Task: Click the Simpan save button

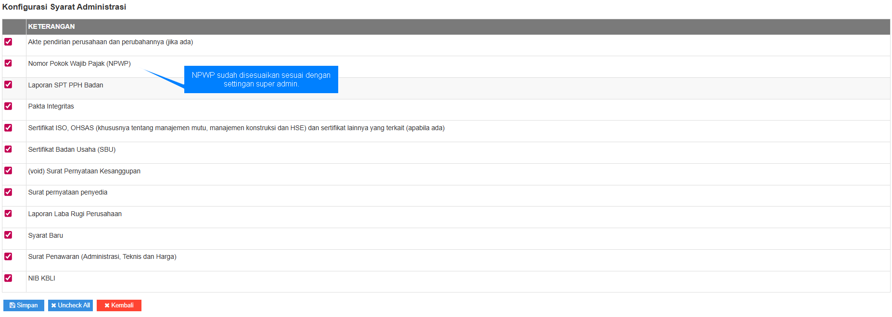Action: point(24,305)
